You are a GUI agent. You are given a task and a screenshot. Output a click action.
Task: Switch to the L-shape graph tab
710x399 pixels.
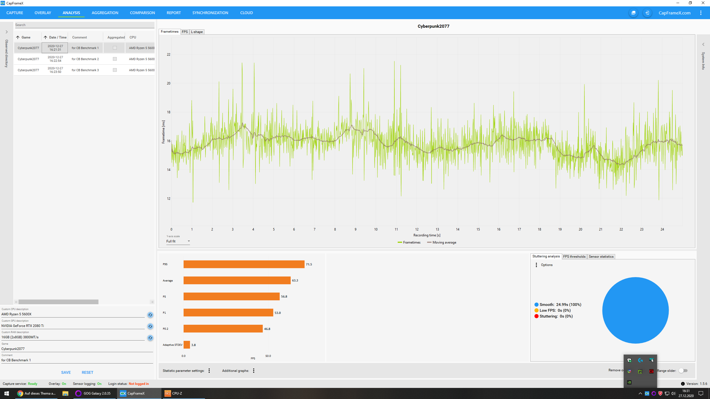click(x=197, y=32)
